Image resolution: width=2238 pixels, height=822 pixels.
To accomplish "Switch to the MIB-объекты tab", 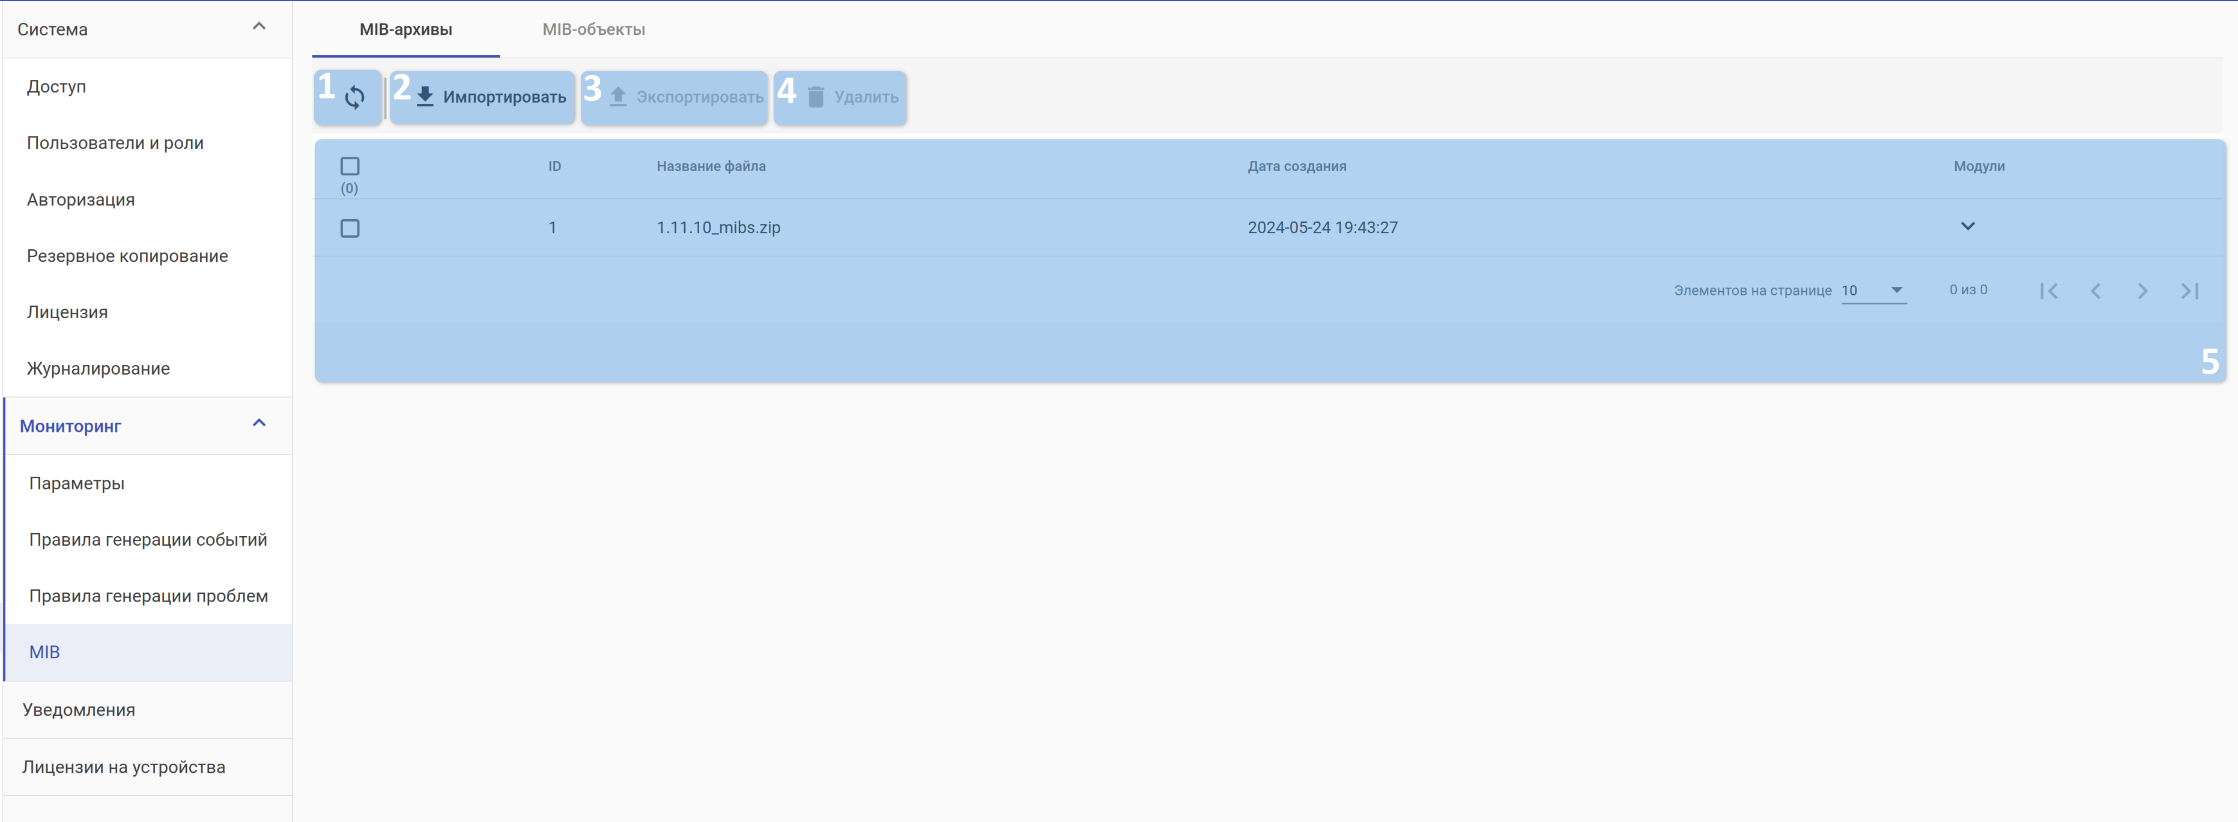I will (593, 29).
